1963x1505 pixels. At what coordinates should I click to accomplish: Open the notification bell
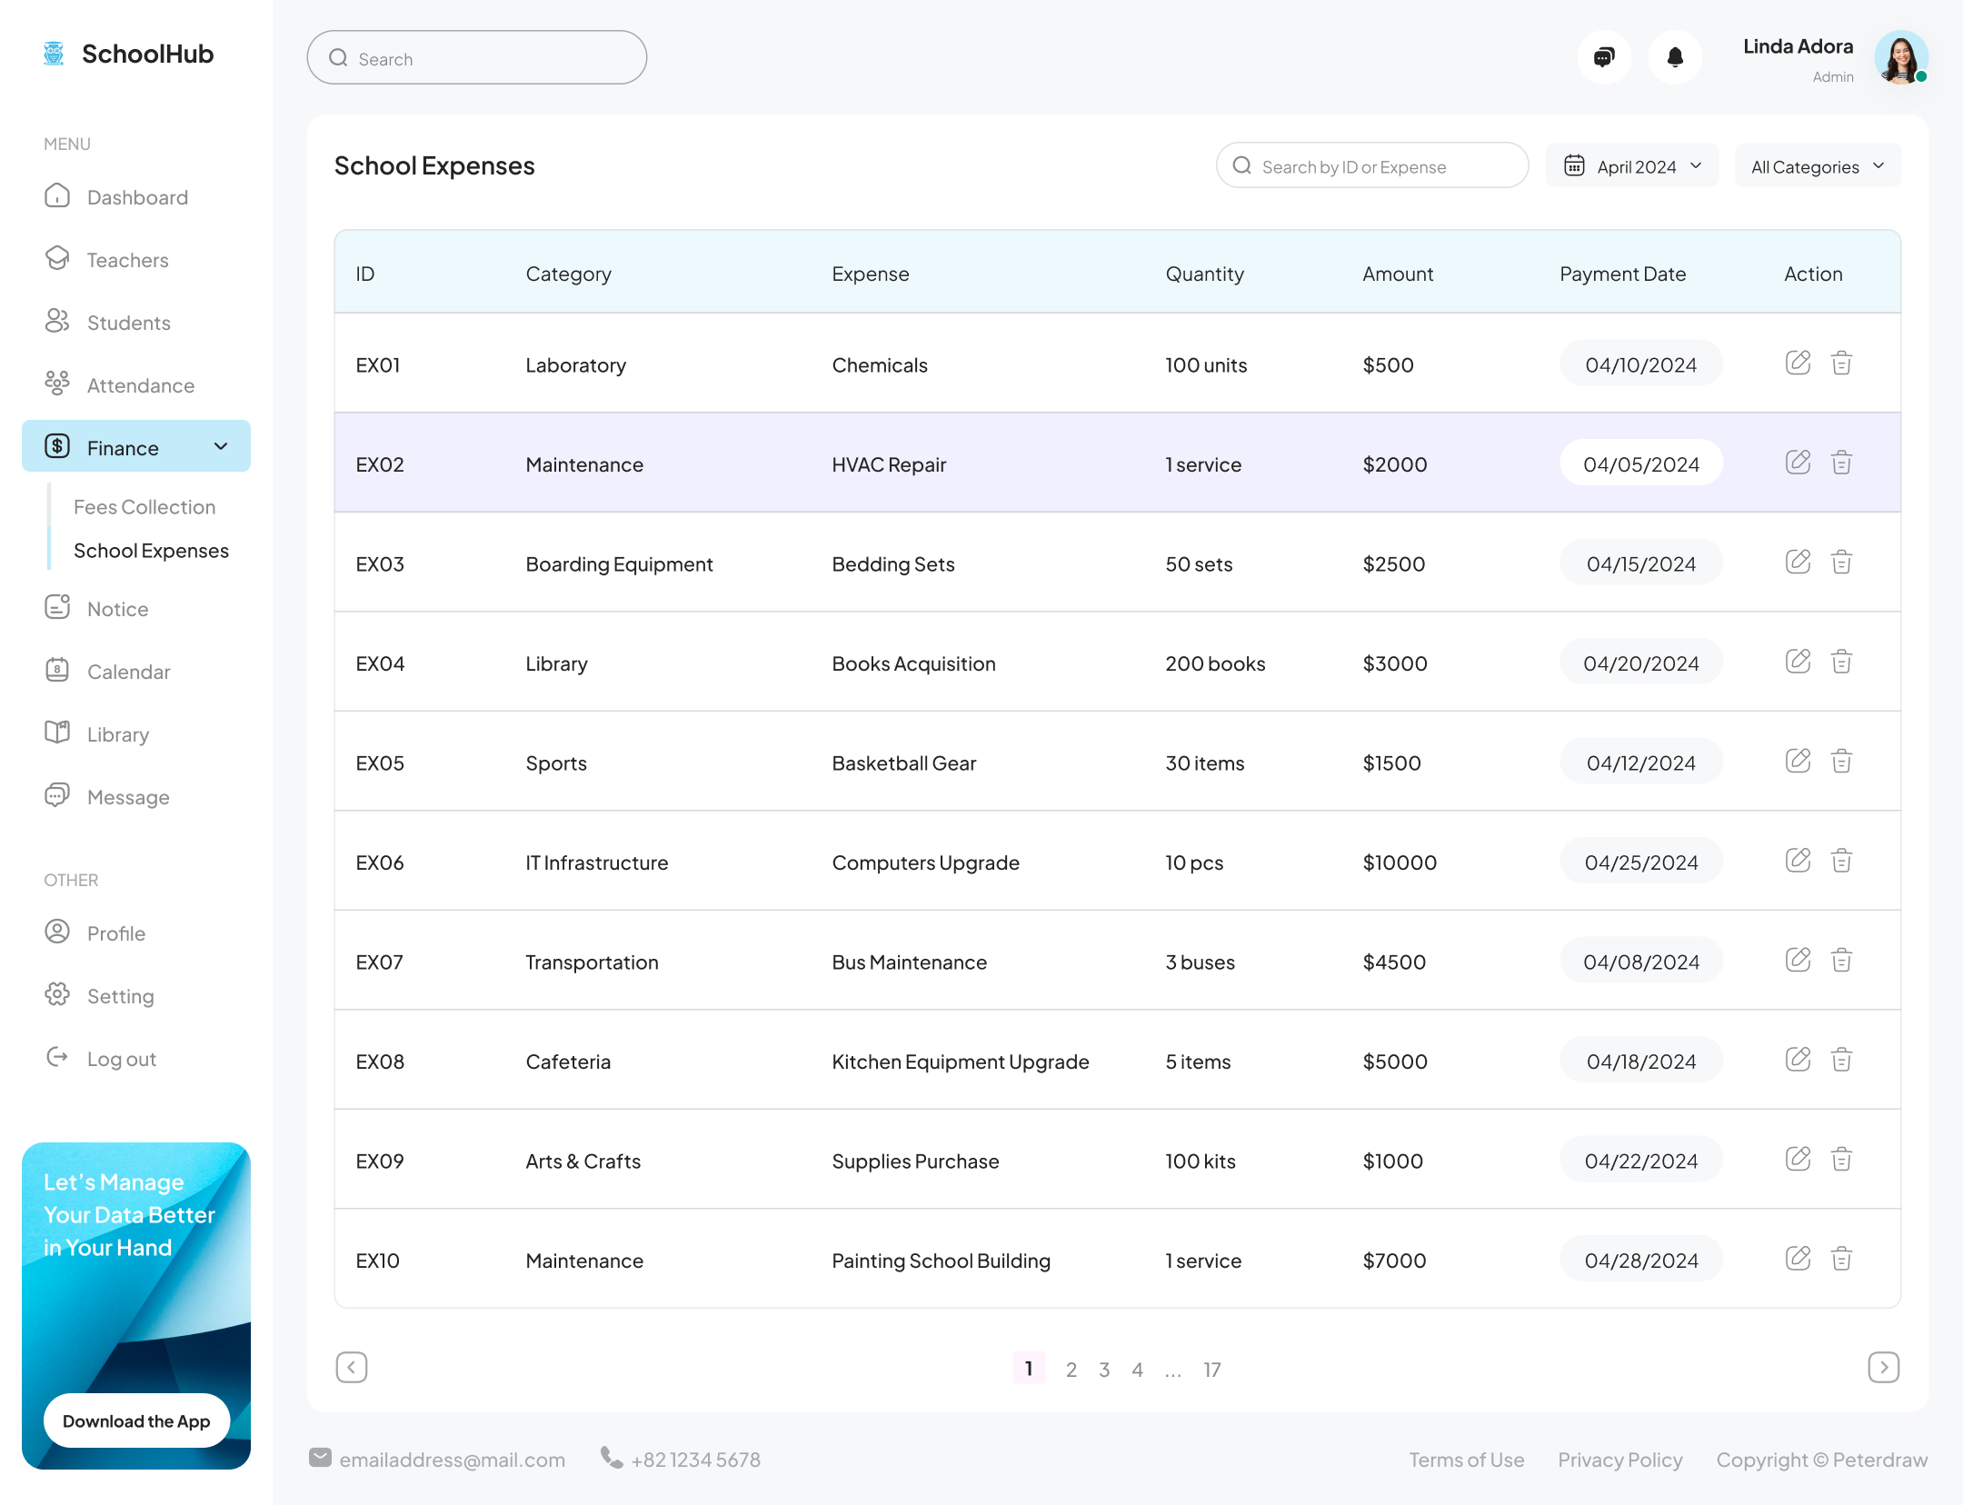[1676, 56]
